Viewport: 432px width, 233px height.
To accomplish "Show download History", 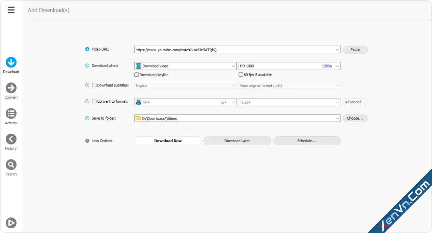I will (x=11, y=143).
